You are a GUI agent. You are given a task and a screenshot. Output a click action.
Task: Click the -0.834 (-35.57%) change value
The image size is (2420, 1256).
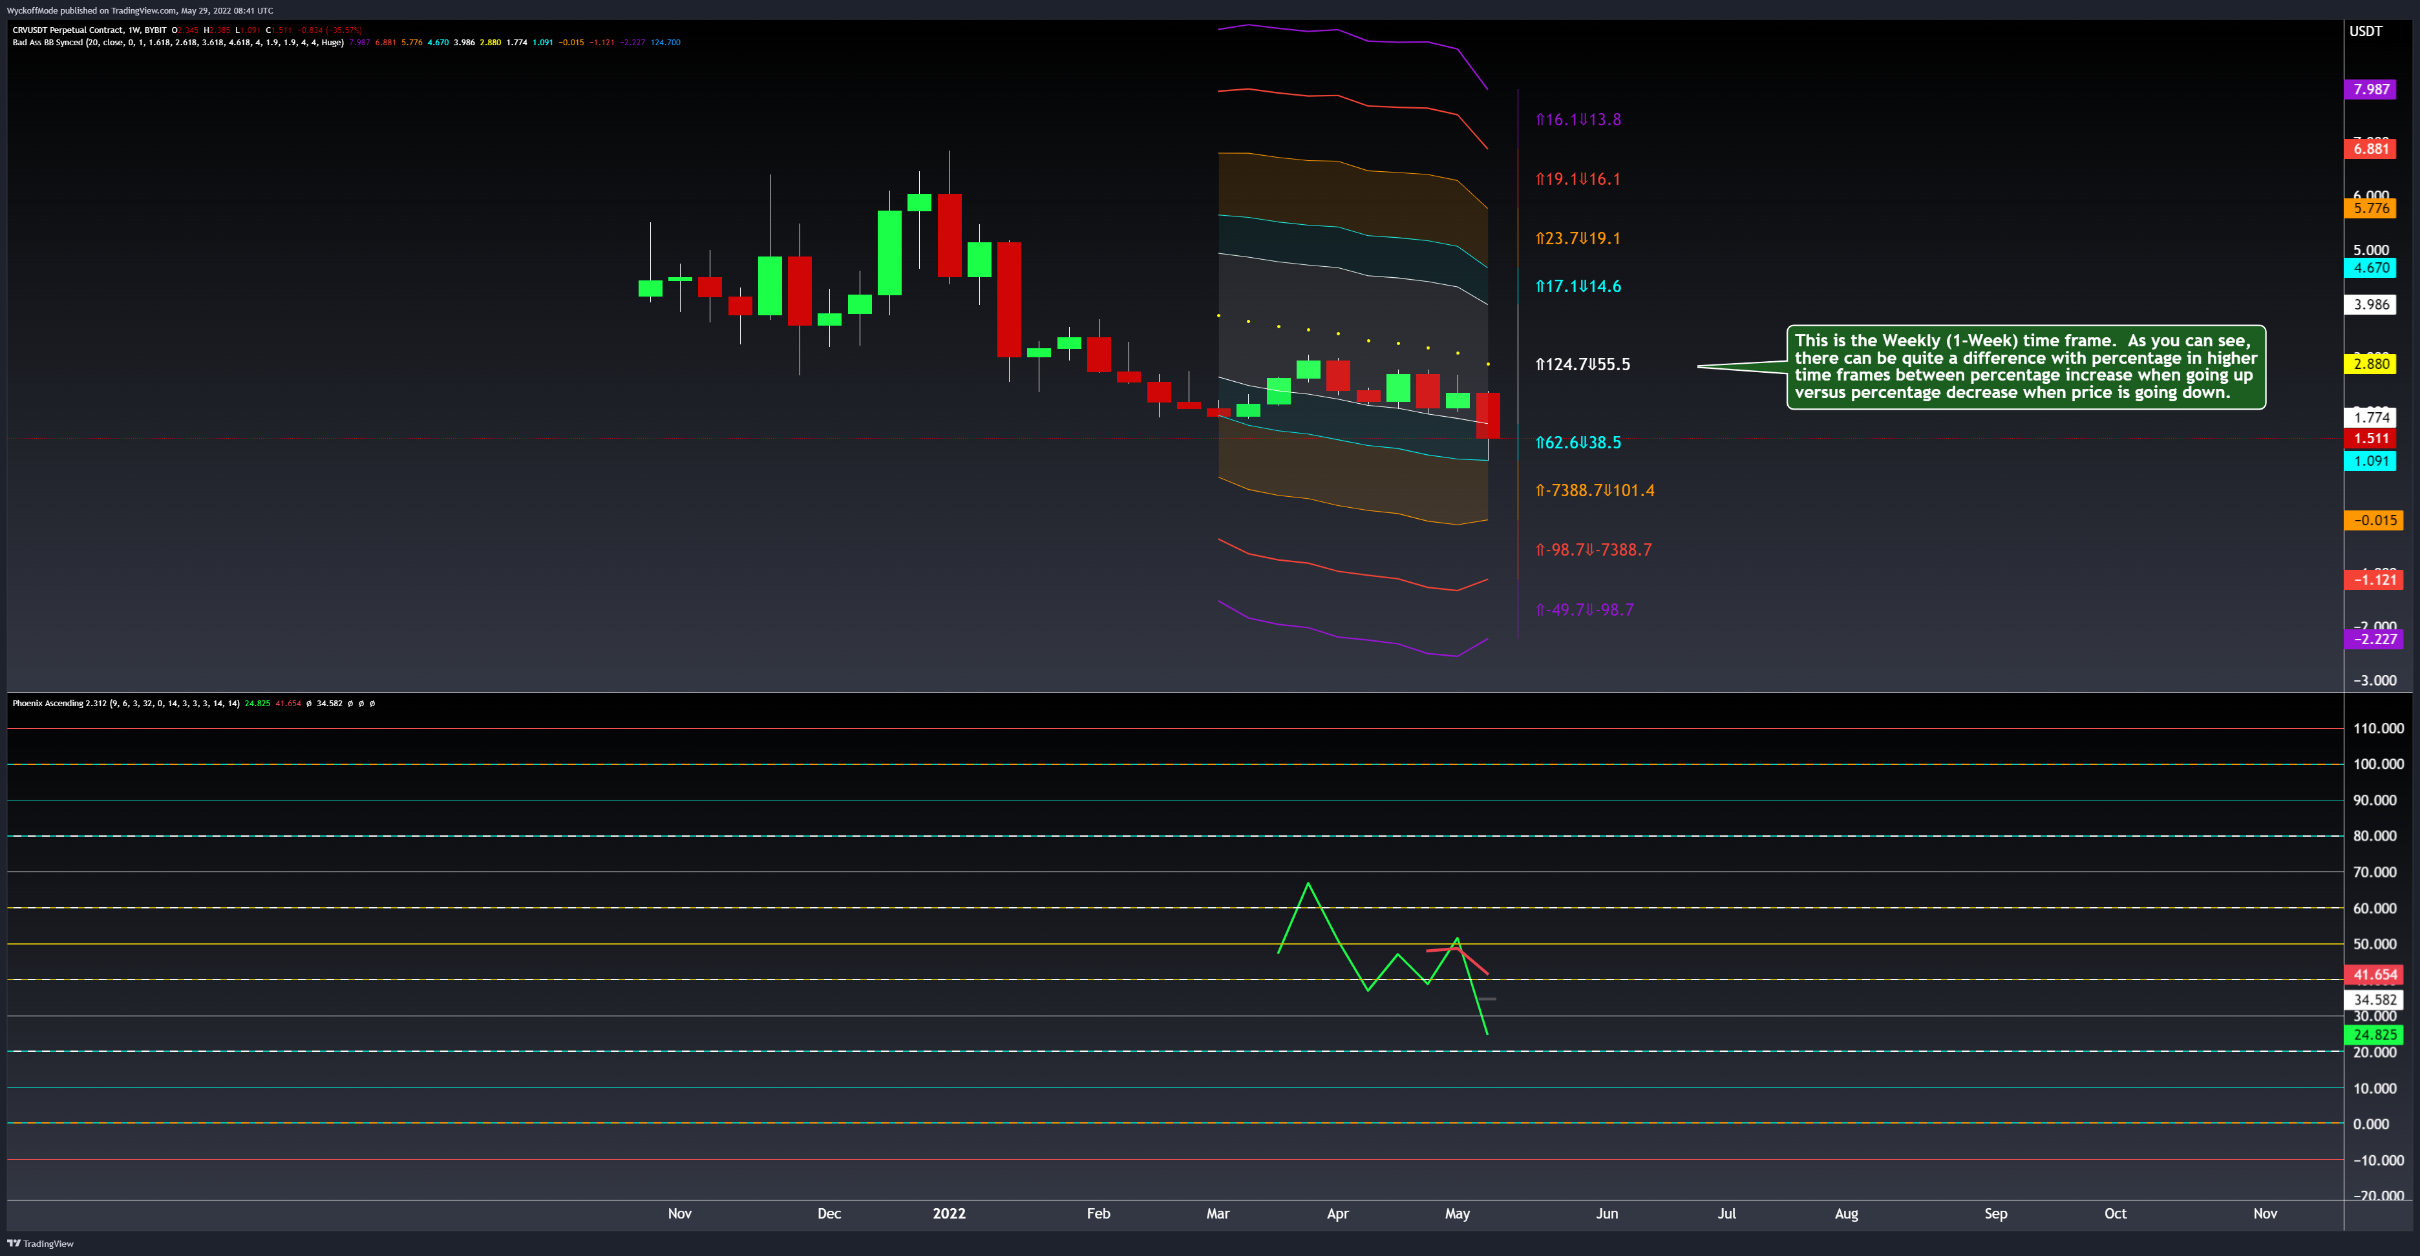tap(330, 30)
